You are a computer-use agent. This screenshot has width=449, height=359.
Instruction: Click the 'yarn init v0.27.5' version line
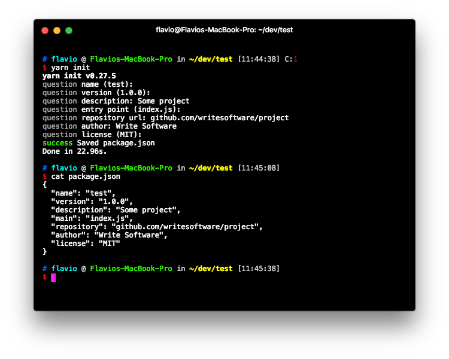click(x=79, y=76)
